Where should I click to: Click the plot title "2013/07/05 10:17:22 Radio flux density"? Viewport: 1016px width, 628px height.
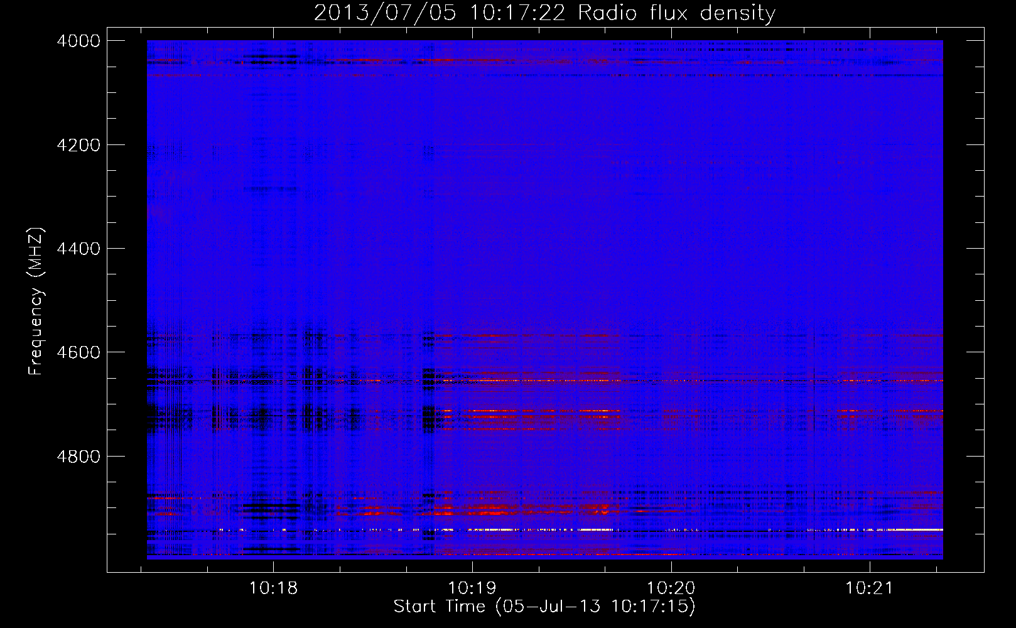[544, 13]
